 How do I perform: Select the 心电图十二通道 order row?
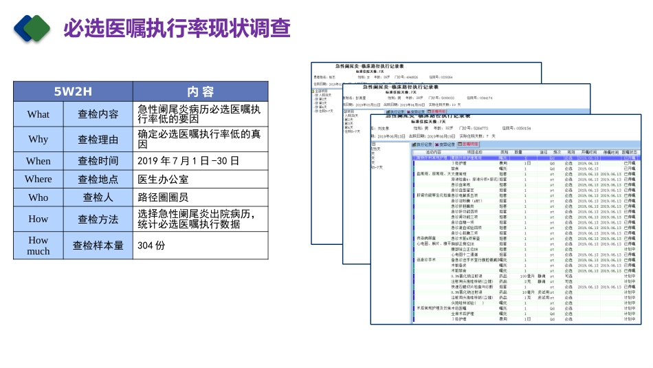(x=526, y=255)
